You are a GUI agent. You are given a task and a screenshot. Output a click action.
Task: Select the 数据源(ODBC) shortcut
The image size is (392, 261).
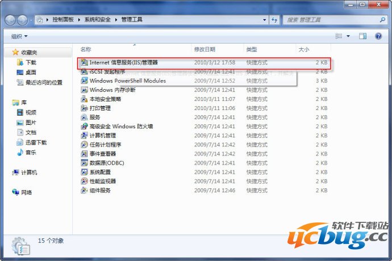pyautogui.click(x=106, y=163)
